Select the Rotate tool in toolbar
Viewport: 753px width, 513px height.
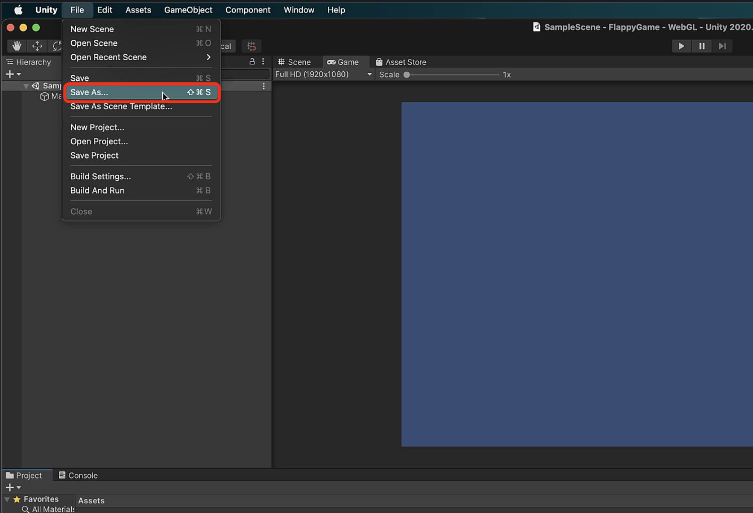click(x=56, y=46)
